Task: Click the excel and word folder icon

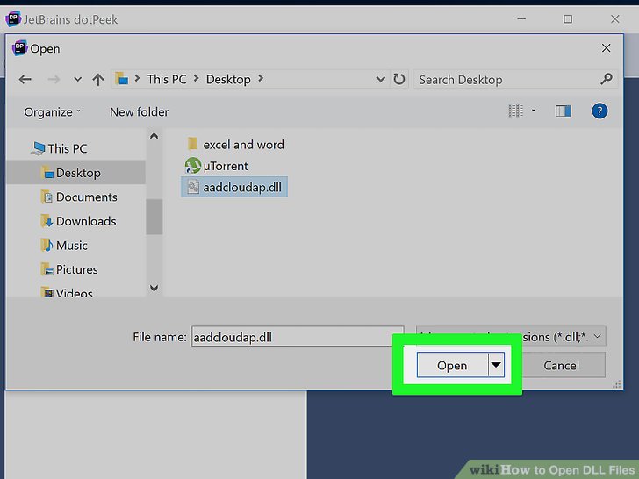Action: [x=192, y=144]
